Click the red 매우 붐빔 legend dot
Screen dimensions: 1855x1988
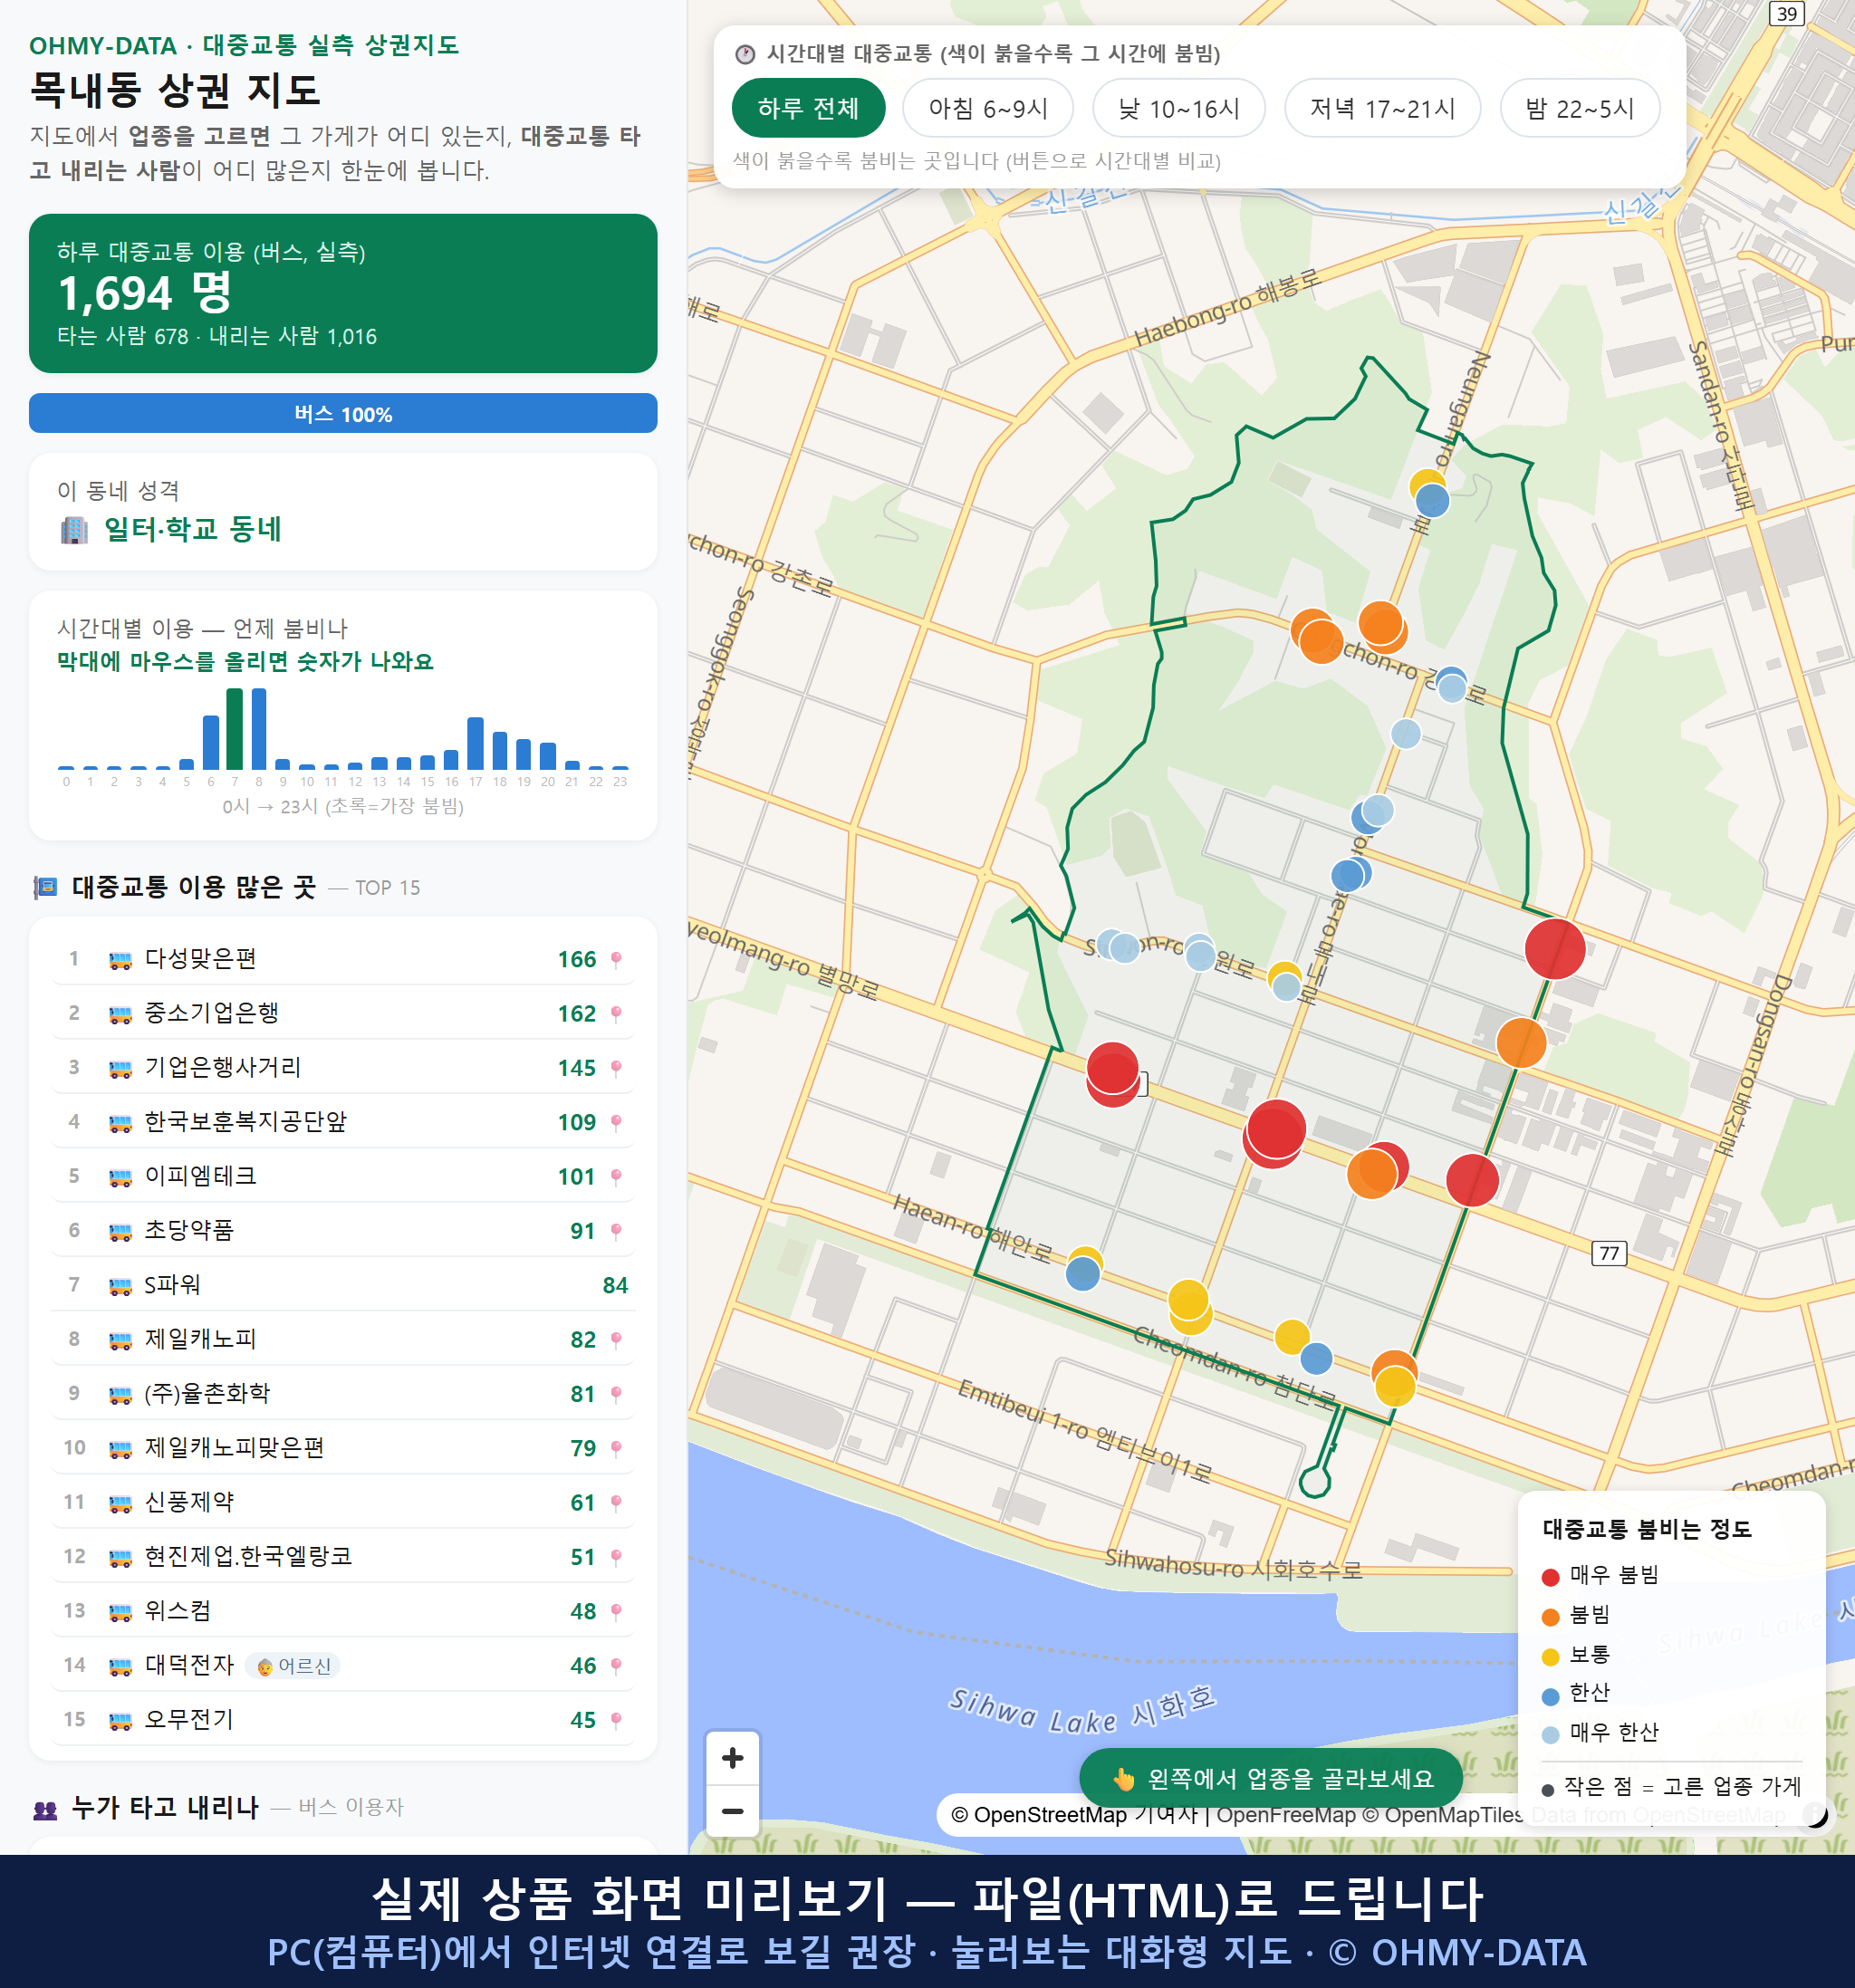point(1551,1577)
